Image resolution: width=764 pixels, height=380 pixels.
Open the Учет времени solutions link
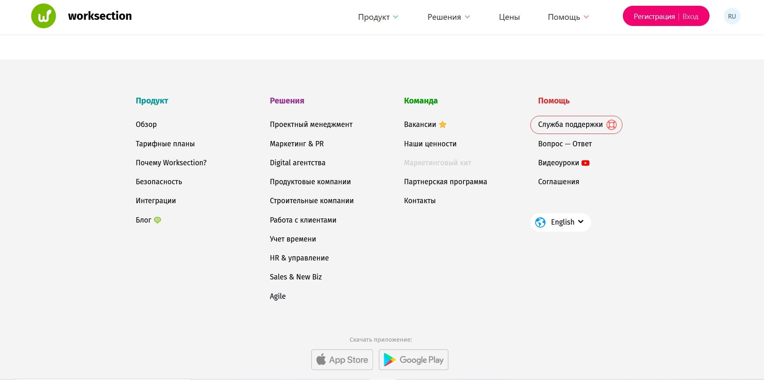[293, 239]
